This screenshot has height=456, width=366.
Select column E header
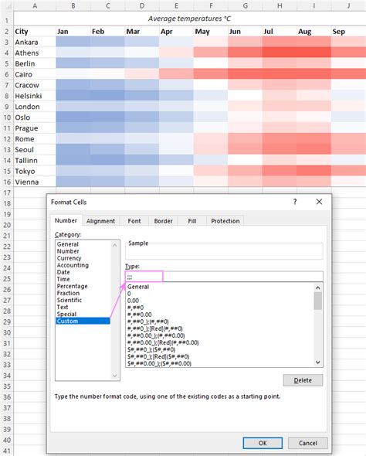pos(176,5)
